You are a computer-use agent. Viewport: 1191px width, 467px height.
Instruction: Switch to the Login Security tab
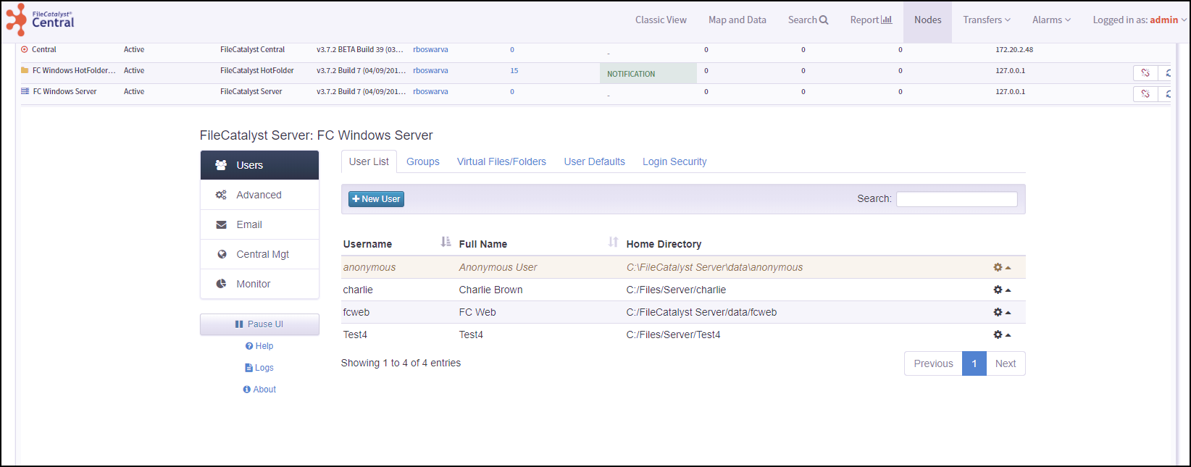pyautogui.click(x=674, y=161)
